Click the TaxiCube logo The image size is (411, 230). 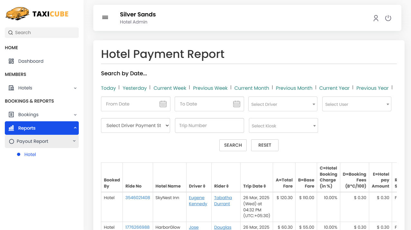pos(37,14)
